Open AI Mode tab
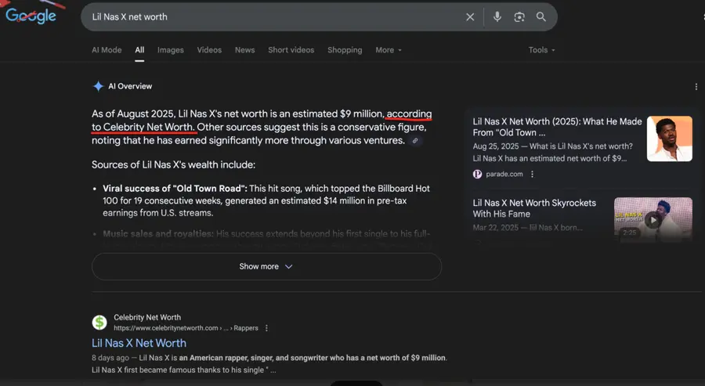The height and width of the screenshot is (386, 705). [107, 50]
